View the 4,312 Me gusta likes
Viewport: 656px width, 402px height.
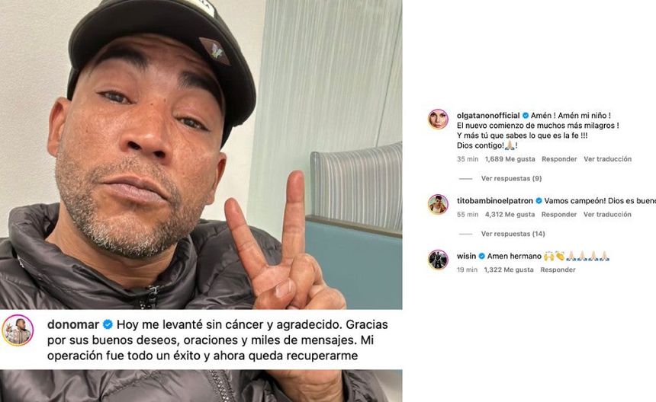pos(510,214)
